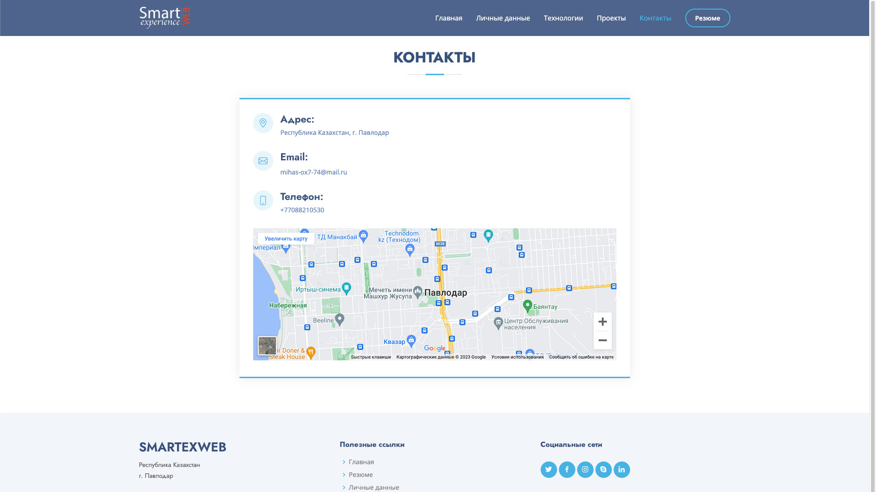This screenshot has width=876, height=492.
Task: Open the Instagram social link
Action: pos(585,470)
